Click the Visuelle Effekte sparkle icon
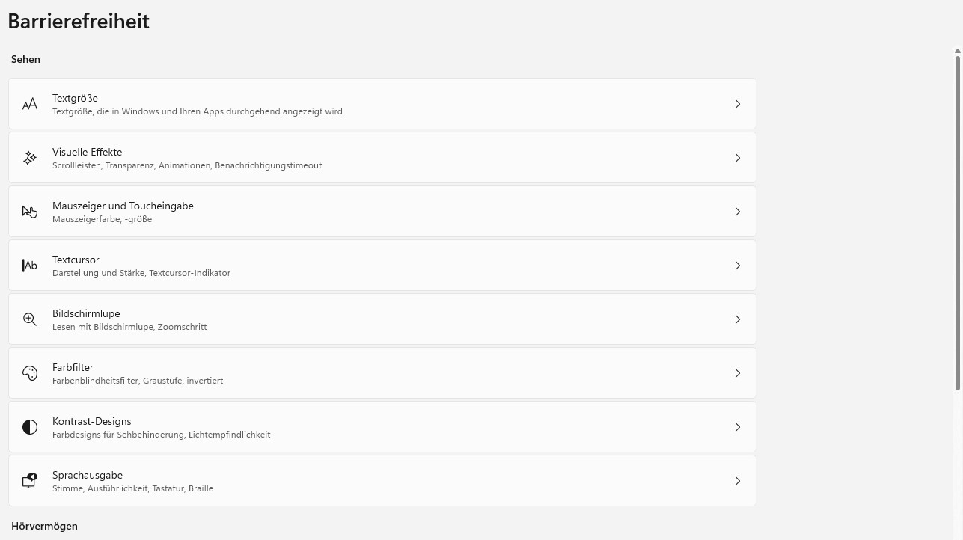 30,158
